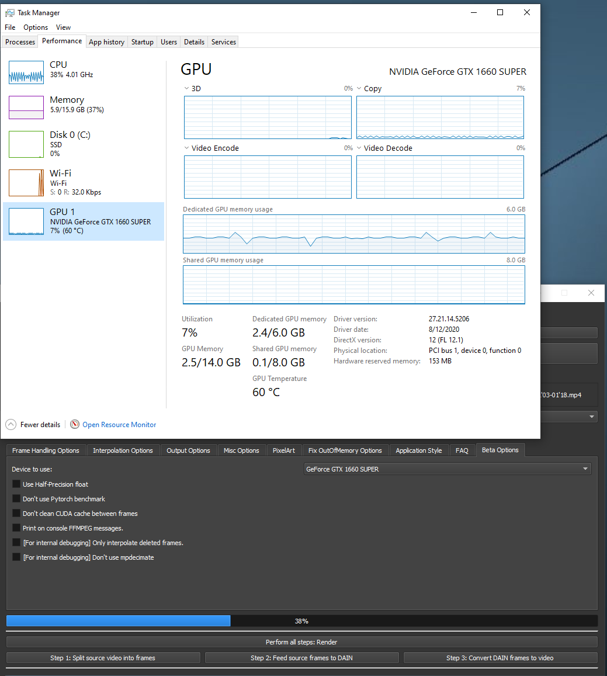Switch to the App history tab

pos(106,42)
